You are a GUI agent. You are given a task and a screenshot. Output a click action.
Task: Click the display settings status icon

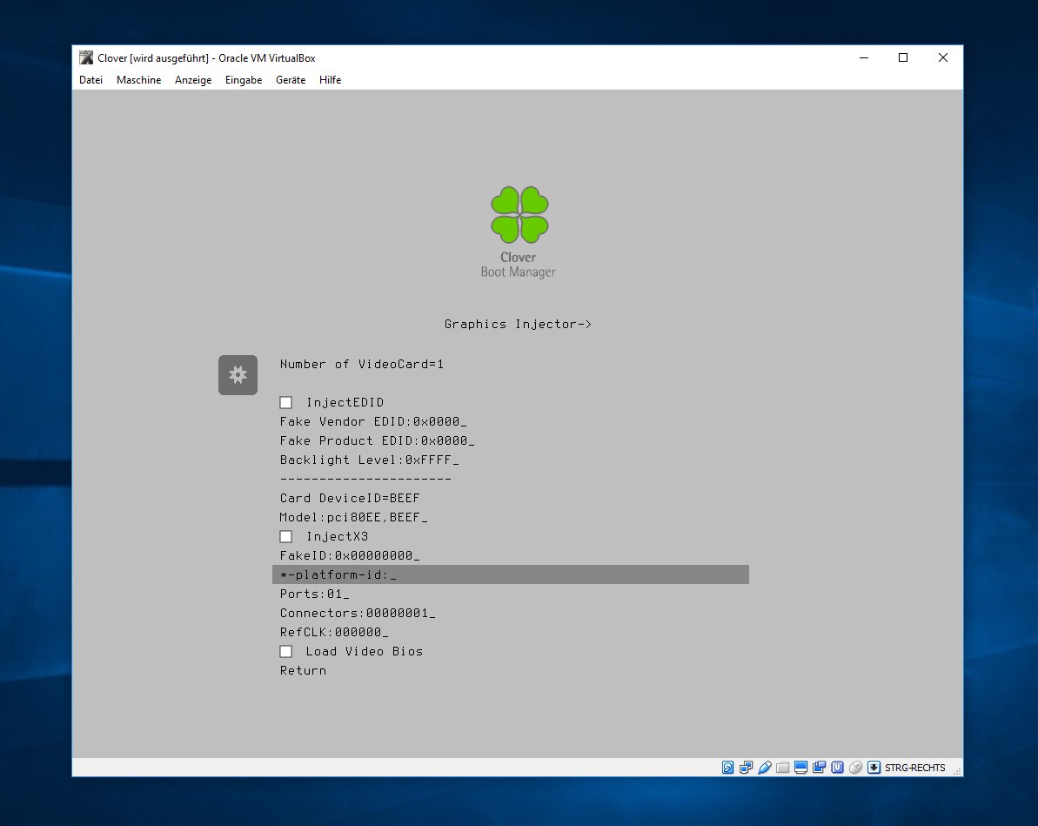(x=801, y=767)
